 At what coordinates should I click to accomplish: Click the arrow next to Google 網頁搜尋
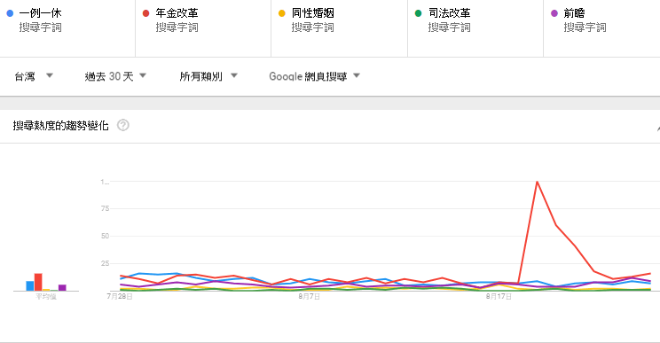[x=357, y=75]
